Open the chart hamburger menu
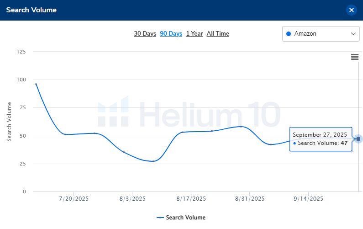Screen dimensions: 363x229 354,57
